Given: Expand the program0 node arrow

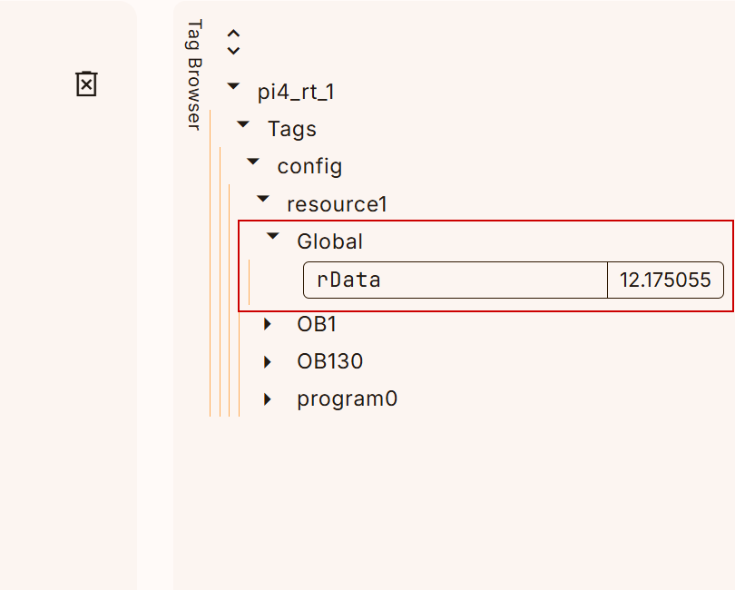Looking at the screenshot, I should 268,398.
